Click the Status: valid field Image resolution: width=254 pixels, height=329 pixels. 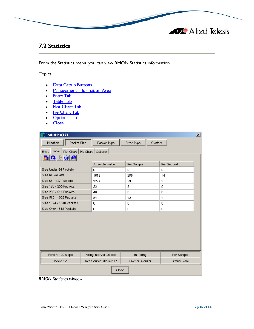tap(180, 261)
